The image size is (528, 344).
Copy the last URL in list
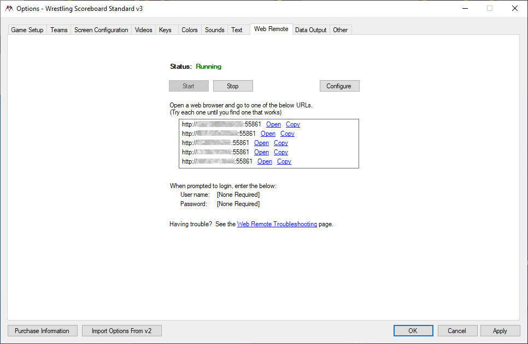click(284, 161)
